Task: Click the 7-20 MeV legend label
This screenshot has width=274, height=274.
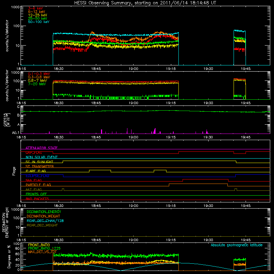Action: tap(37, 84)
